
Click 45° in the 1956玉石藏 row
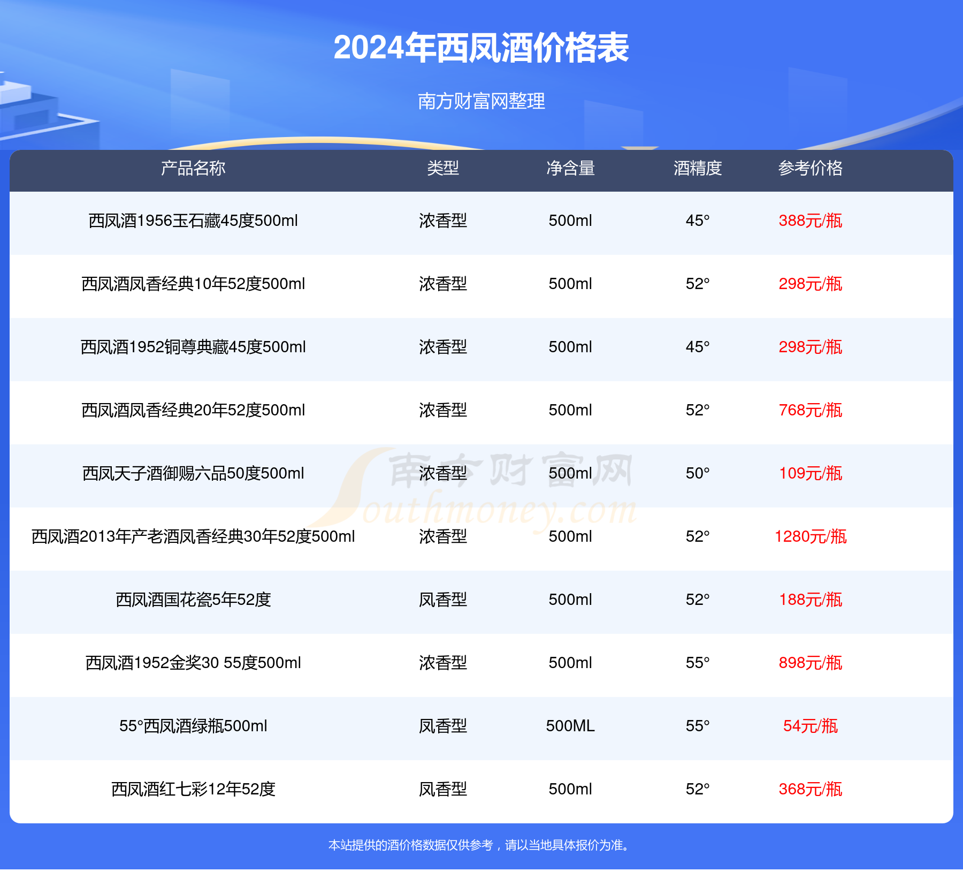pos(698,221)
